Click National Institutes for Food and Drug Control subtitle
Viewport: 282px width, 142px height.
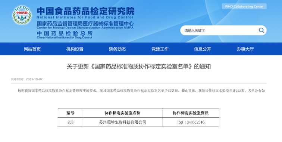coord(85,18)
